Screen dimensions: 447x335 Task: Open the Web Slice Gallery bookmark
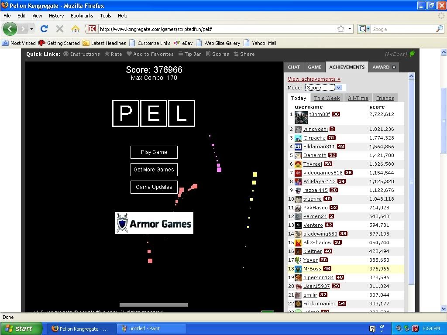tap(218, 43)
